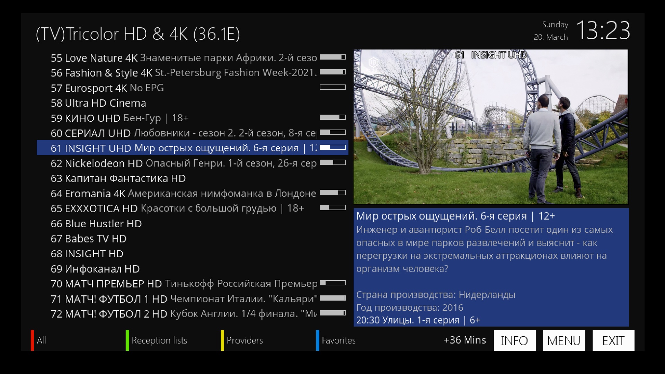Click progress bar of Love Nature 4K
This screenshot has height=374, width=665.
[332, 57]
